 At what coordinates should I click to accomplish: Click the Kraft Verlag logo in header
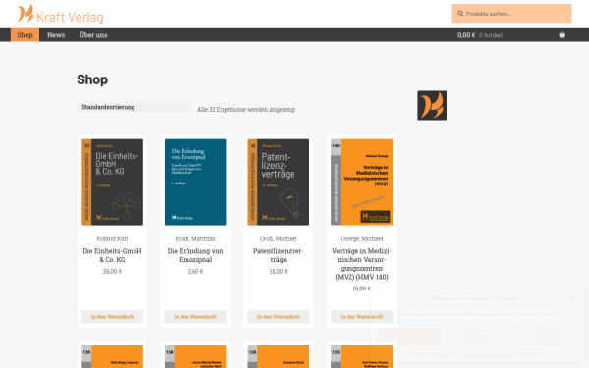click(x=61, y=15)
